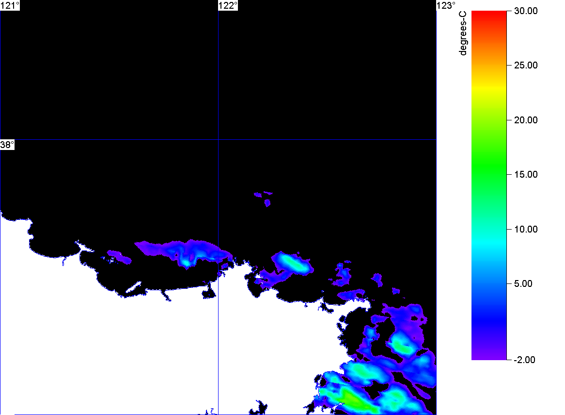Click the temperature color scale bar
The height and width of the screenshot is (415, 565).
489,185
